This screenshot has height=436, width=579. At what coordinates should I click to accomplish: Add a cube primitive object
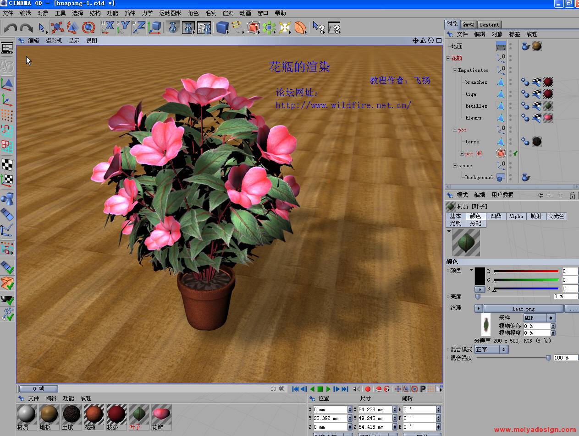[222, 28]
